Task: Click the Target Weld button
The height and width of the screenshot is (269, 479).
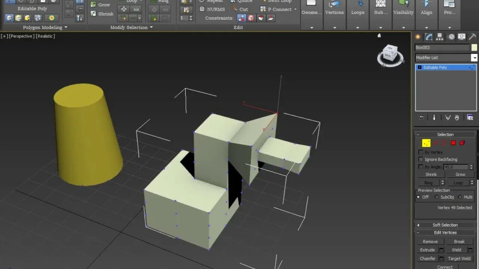Action: point(459,259)
